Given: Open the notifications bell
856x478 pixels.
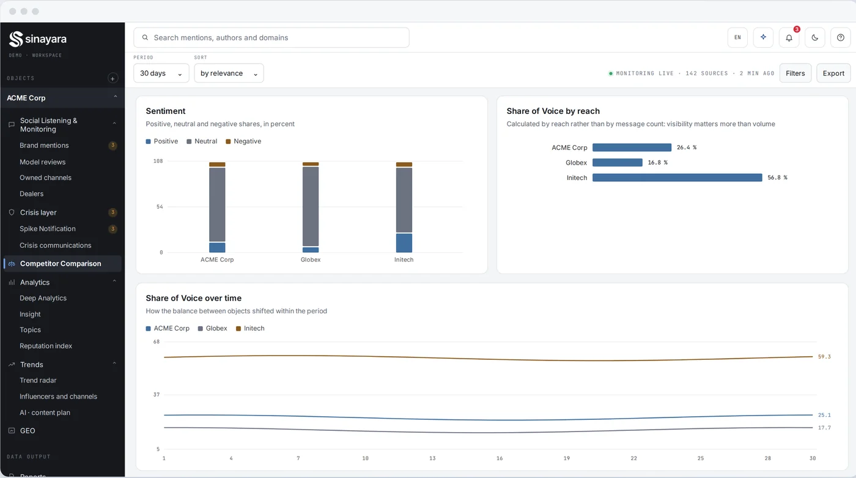Looking at the screenshot, I should tap(789, 37).
